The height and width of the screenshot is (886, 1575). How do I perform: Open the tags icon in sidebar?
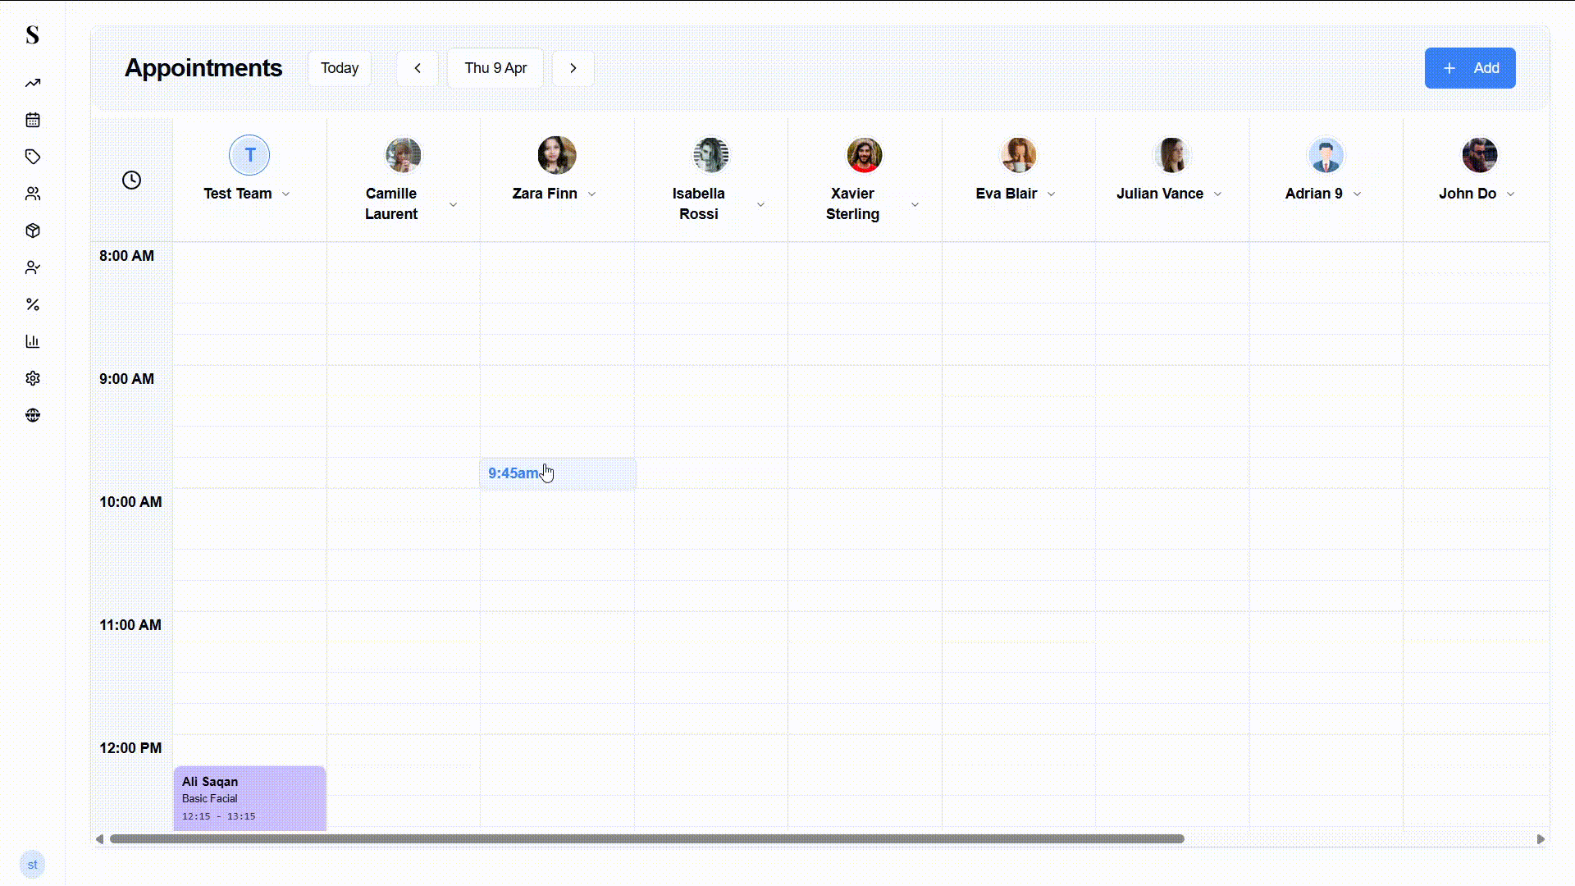(x=33, y=157)
